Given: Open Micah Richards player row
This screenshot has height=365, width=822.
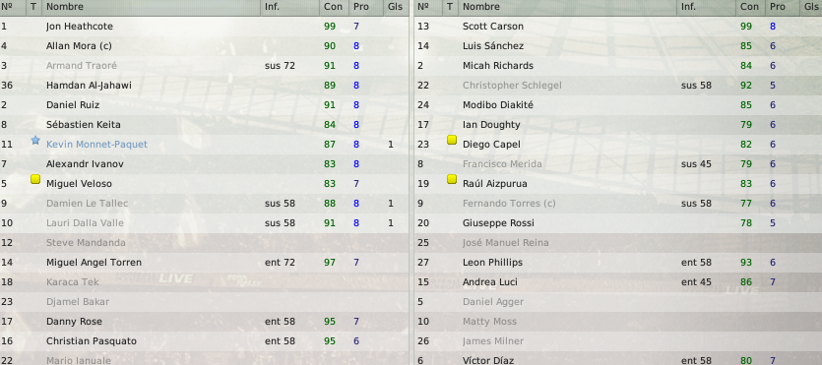Looking at the screenshot, I should [618, 66].
